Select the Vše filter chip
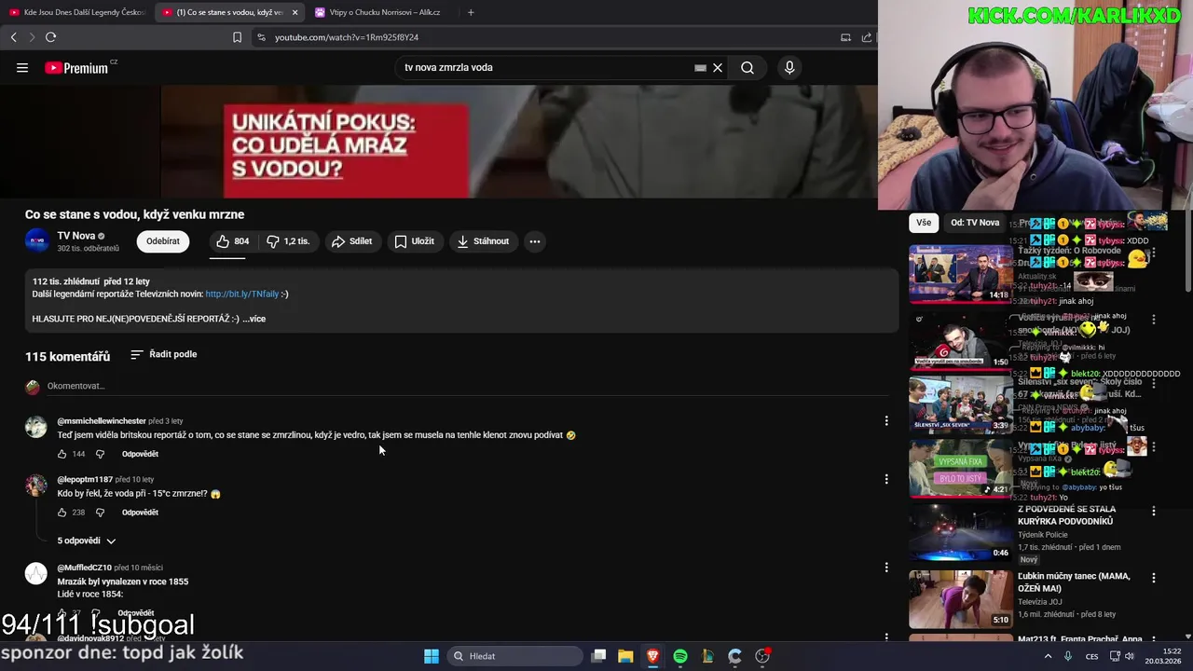 924,223
